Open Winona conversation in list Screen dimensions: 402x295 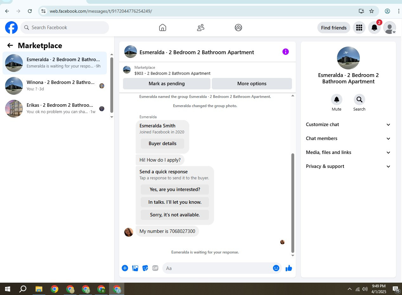[55, 86]
